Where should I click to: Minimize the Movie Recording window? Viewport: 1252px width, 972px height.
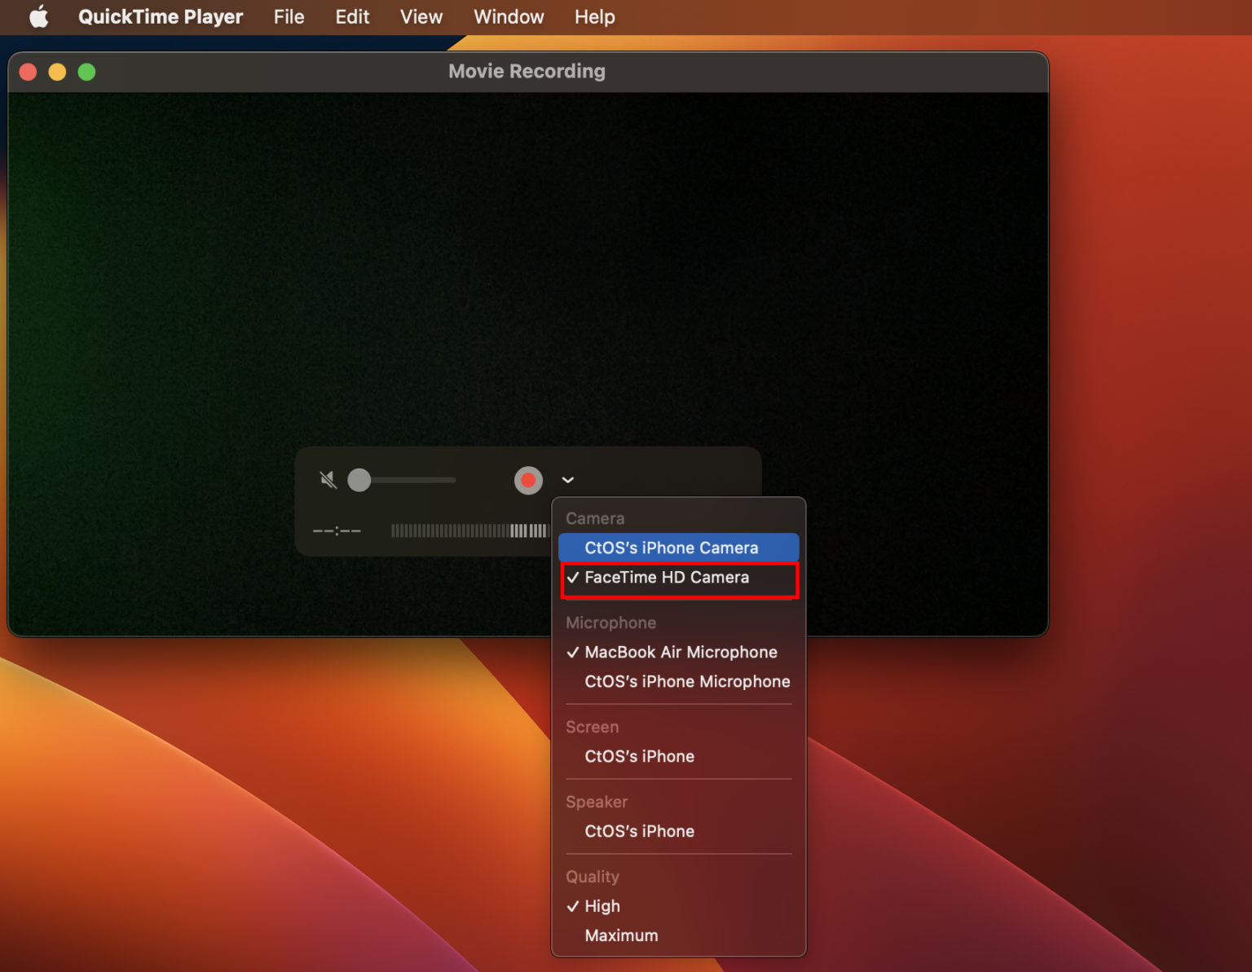[x=57, y=72]
